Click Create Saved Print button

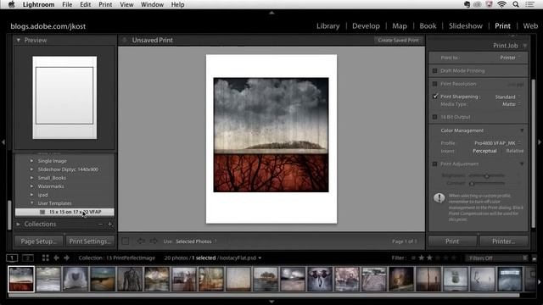[x=398, y=40]
